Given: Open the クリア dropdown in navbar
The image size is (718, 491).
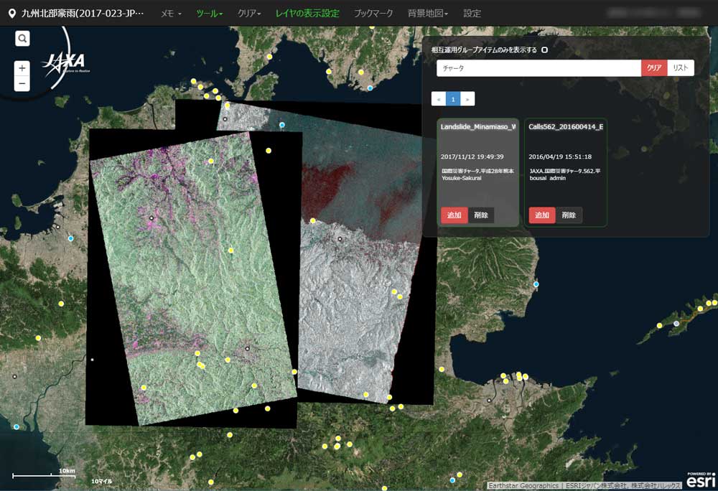Looking at the screenshot, I should (249, 14).
